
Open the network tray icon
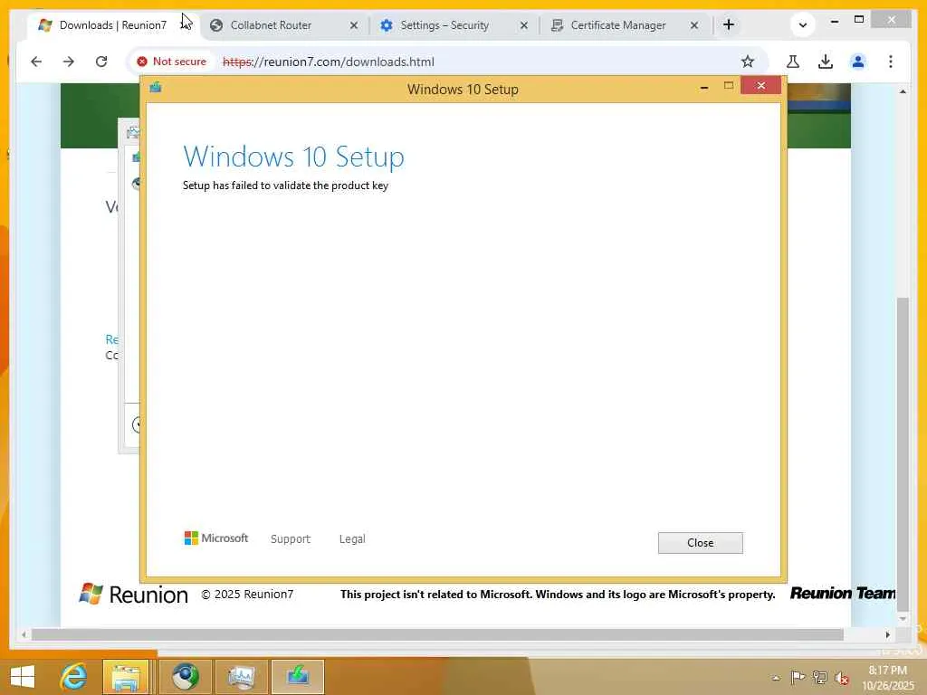[x=819, y=677]
